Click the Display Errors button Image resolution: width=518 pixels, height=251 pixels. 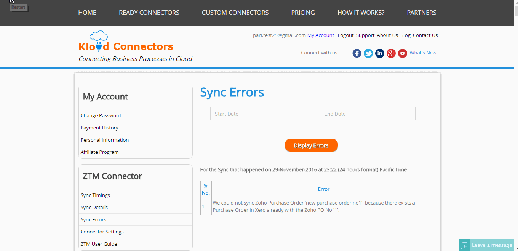point(311,145)
